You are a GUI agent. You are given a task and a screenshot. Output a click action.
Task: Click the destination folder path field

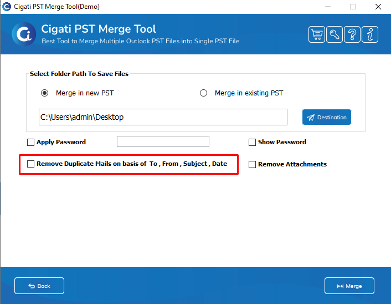163,117
